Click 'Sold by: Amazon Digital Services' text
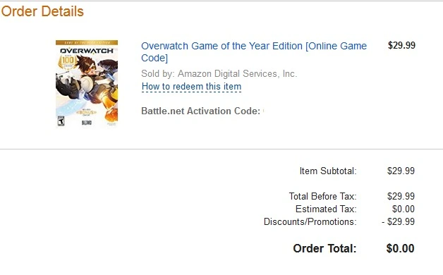 tap(219, 74)
